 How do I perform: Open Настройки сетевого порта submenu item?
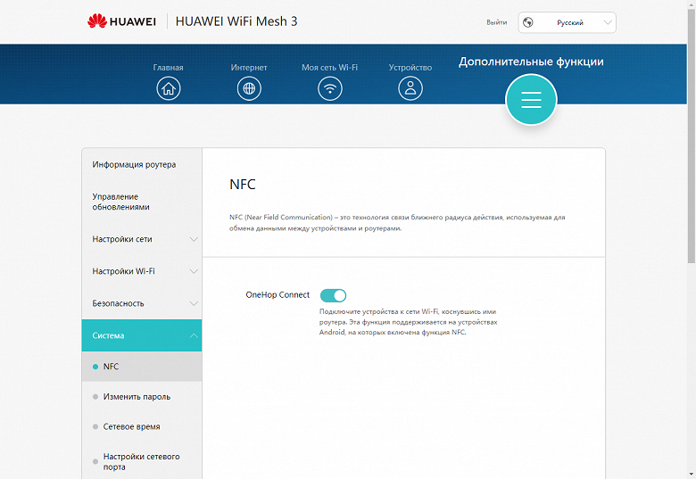(142, 461)
